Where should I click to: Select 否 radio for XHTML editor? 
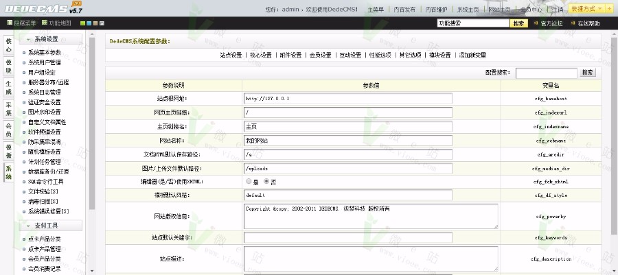click(x=266, y=181)
